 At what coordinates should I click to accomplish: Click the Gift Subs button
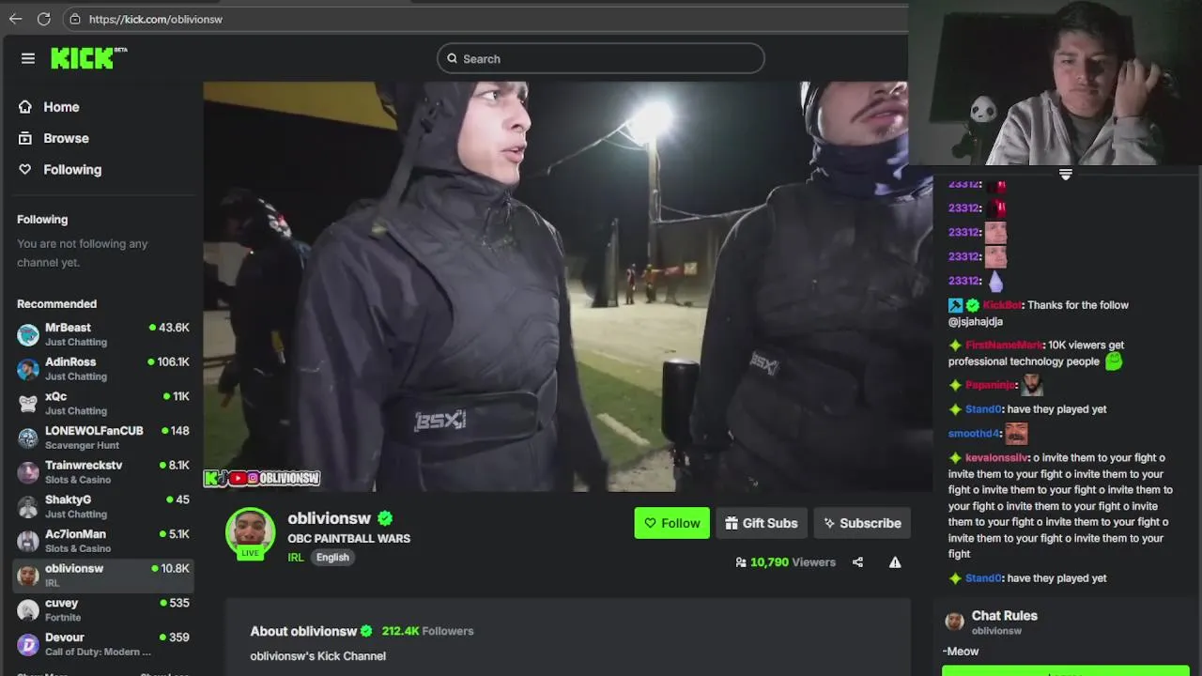click(762, 523)
